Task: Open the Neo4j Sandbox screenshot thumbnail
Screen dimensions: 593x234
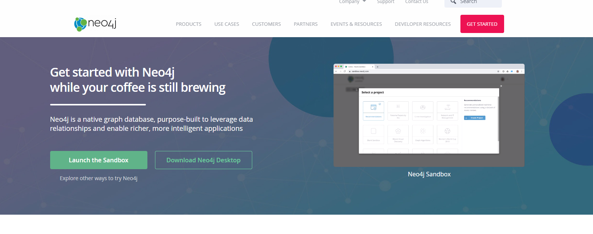Action: (429, 115)
